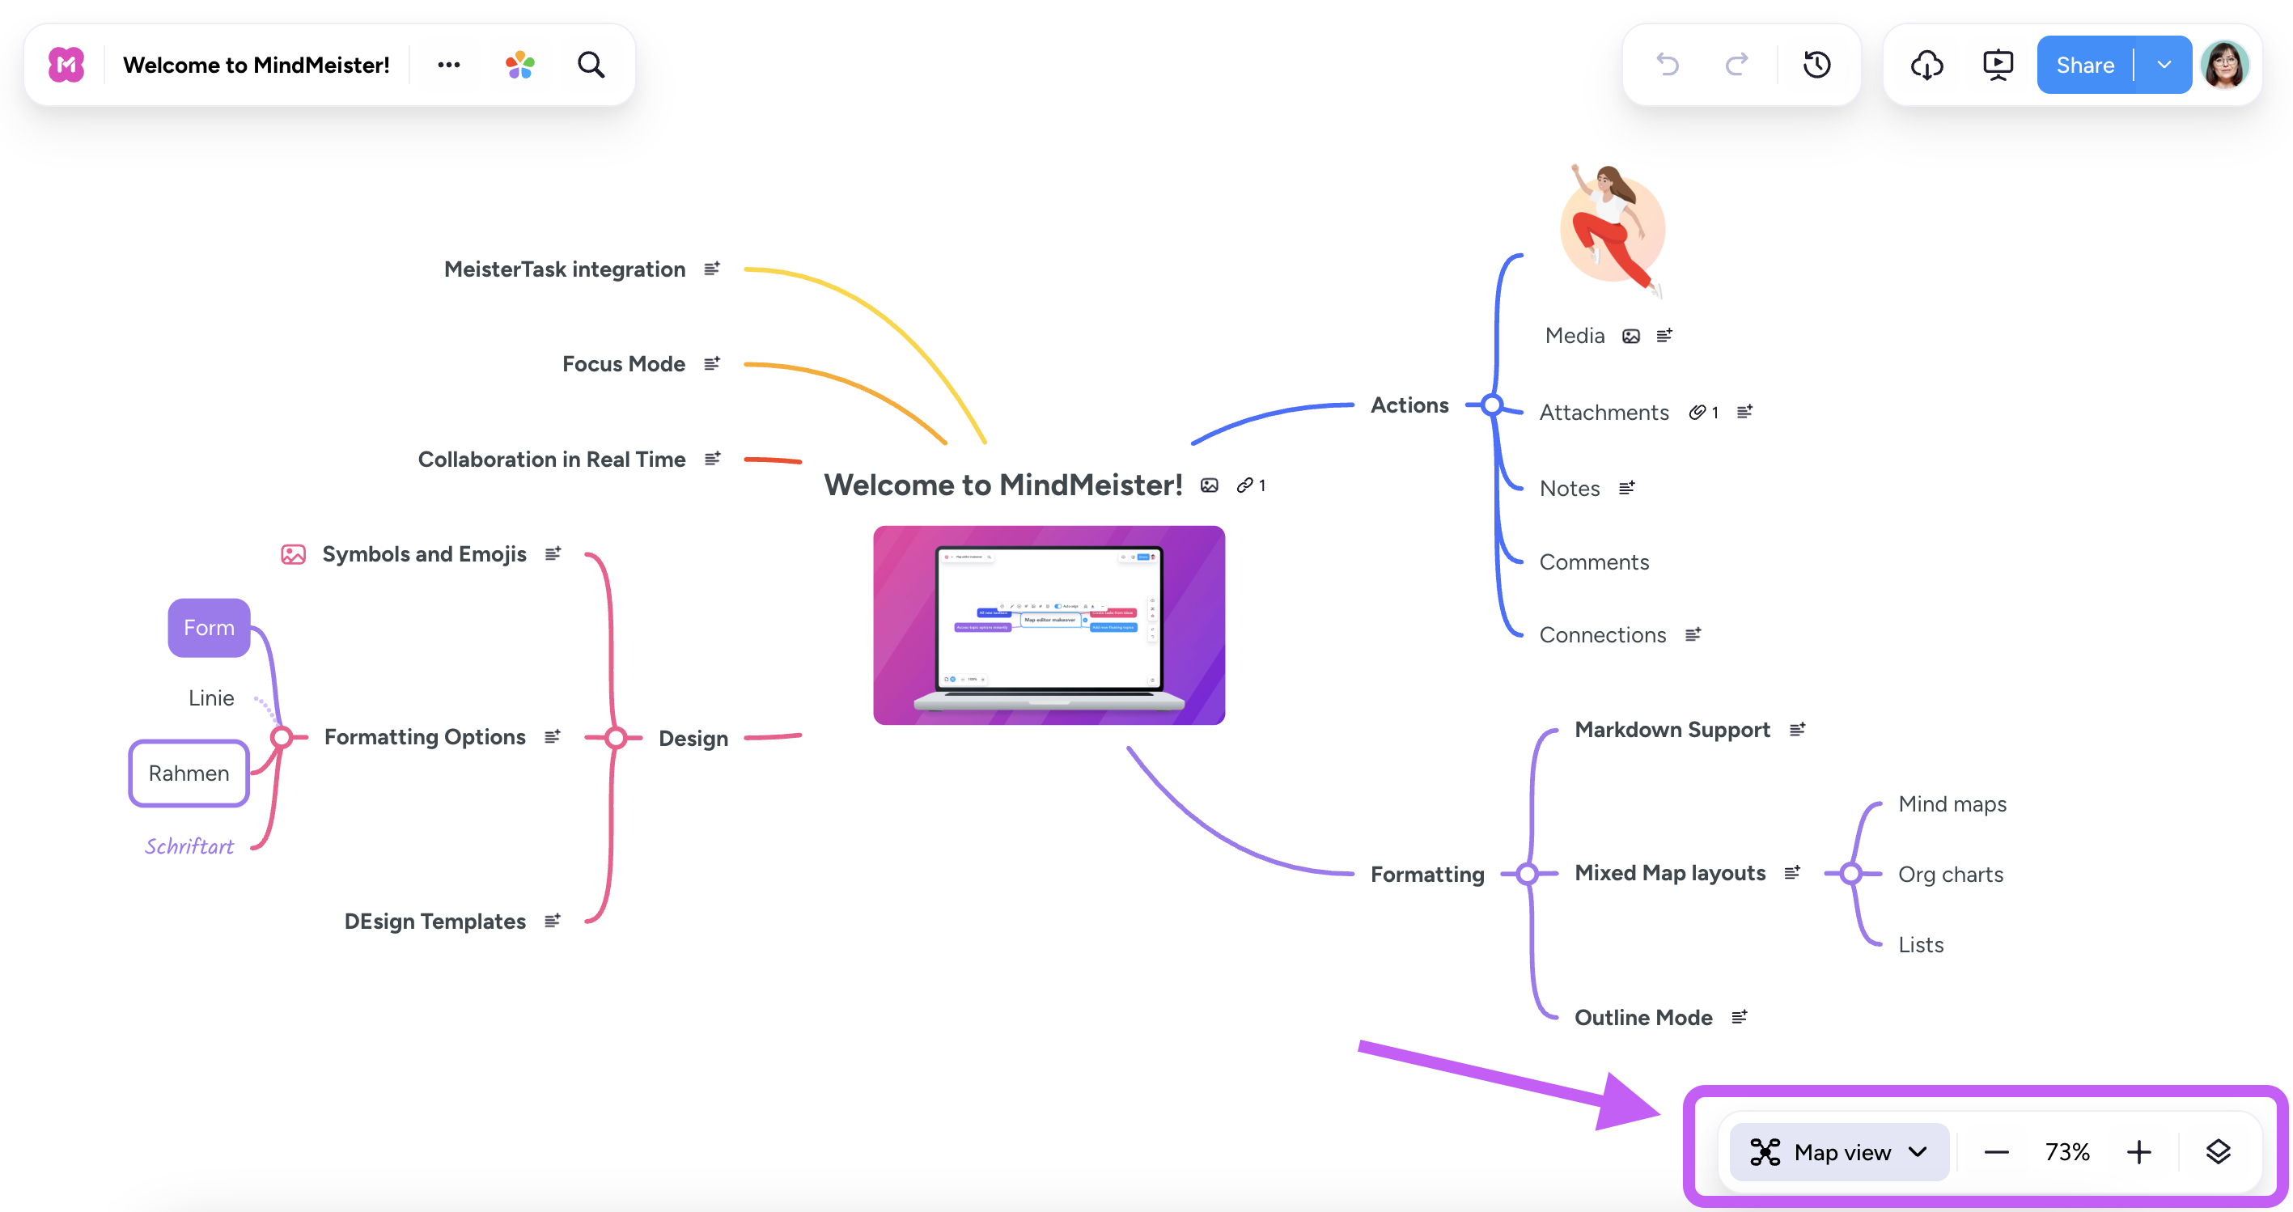Select the outlined Rahmen topic
Image resolution: width=2293 pixels, height=1212 pixels.
189,773
